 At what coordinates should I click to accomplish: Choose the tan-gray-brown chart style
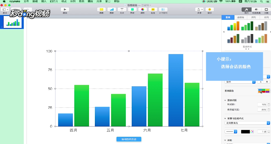pyautogui.click(x=261, y=26)
